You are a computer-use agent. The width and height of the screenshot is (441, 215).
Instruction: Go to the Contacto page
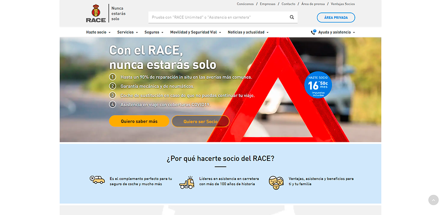(x=288, y=4)
